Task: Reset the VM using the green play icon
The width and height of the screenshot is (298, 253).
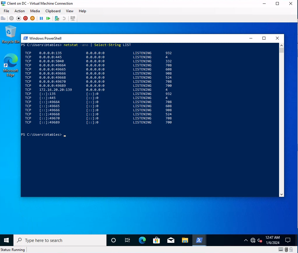Action: point(48,18)
